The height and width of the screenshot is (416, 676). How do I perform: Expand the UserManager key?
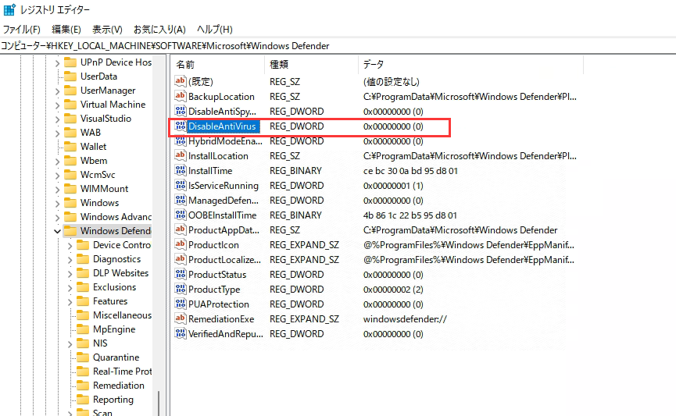(x=57, y=91)
